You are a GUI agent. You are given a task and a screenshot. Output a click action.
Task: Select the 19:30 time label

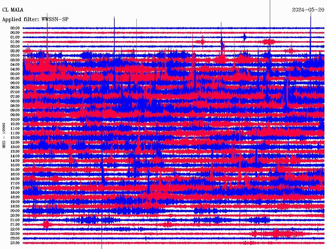15,207
